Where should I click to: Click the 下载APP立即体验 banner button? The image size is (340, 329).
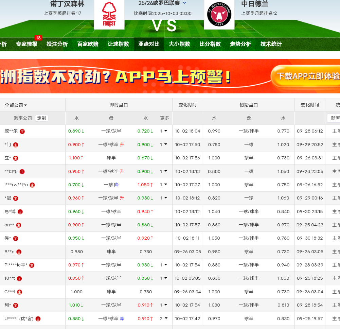[x=307, y=76]
